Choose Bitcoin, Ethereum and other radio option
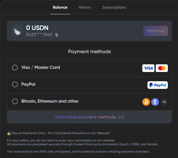 (15, 101)
